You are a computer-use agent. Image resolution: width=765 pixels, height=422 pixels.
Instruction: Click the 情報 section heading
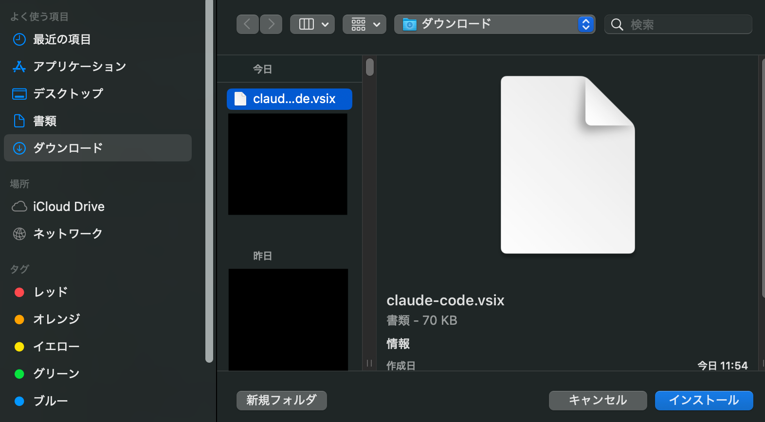[x=398, y=344]
